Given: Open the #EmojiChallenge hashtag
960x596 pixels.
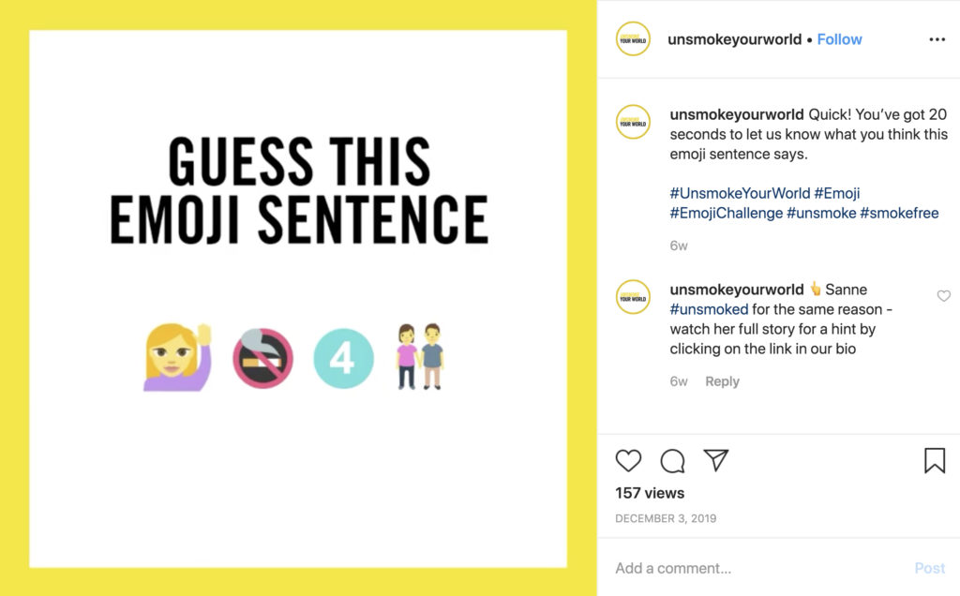Looking at the screenshot, I should 727,213.
